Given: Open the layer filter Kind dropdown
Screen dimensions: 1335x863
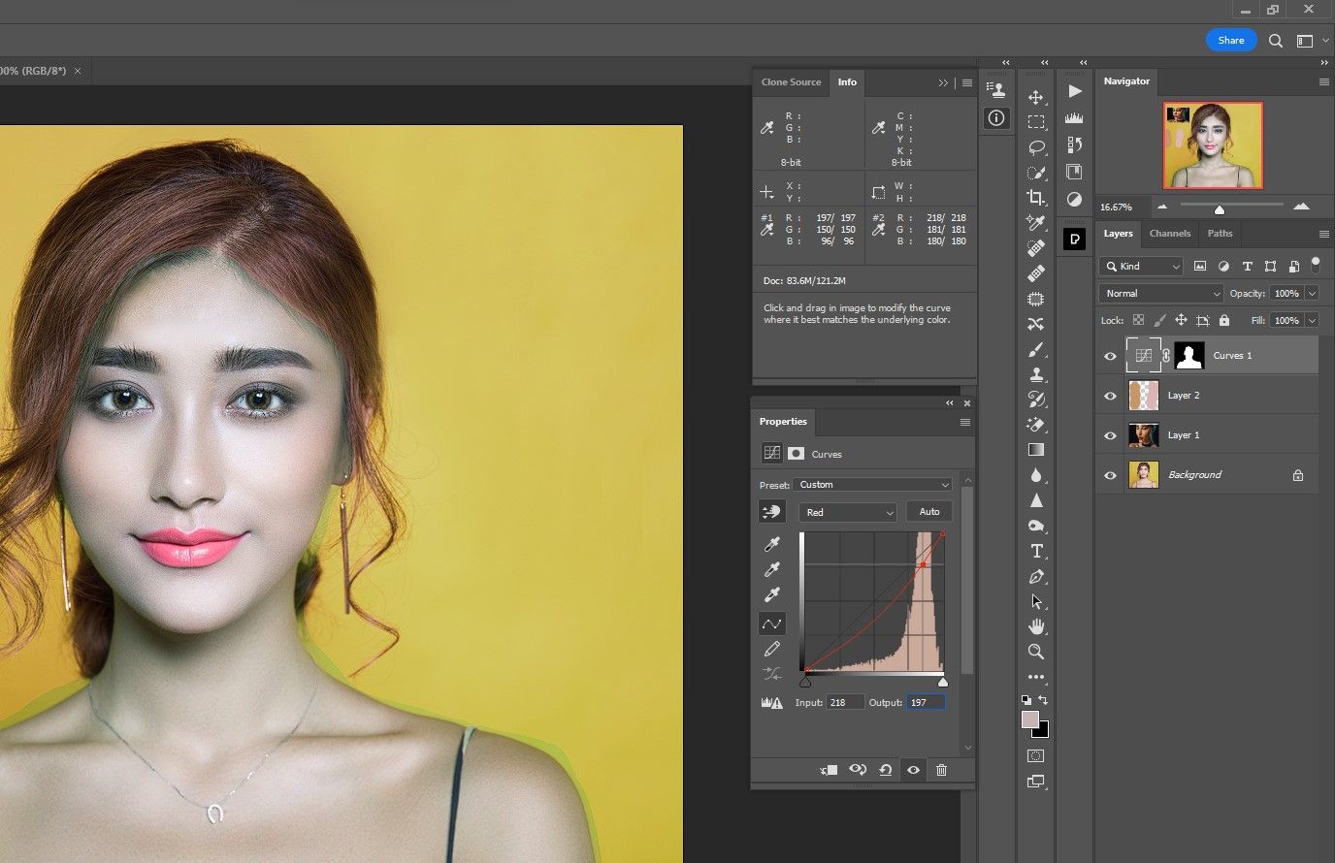Looking at the screenshot, I should (1142, 266).
